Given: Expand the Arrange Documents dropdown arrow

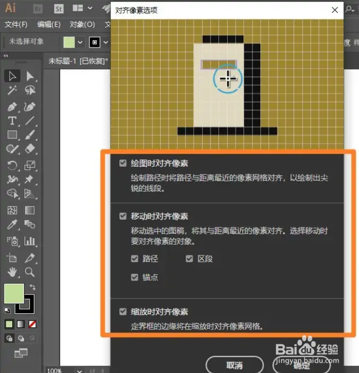Looking at the screenshot, I should (x=90, y=8).
